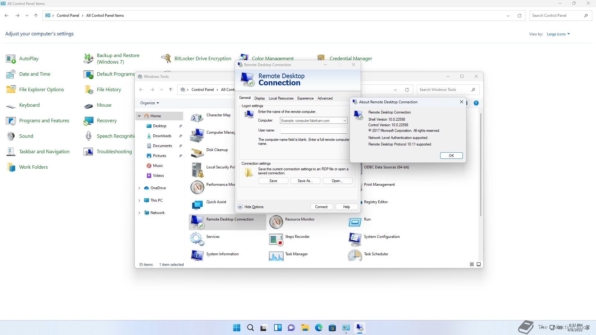Open the Troubleshooting icon
This screenshot has height=335, width=596.
click(x=88, y=152)
